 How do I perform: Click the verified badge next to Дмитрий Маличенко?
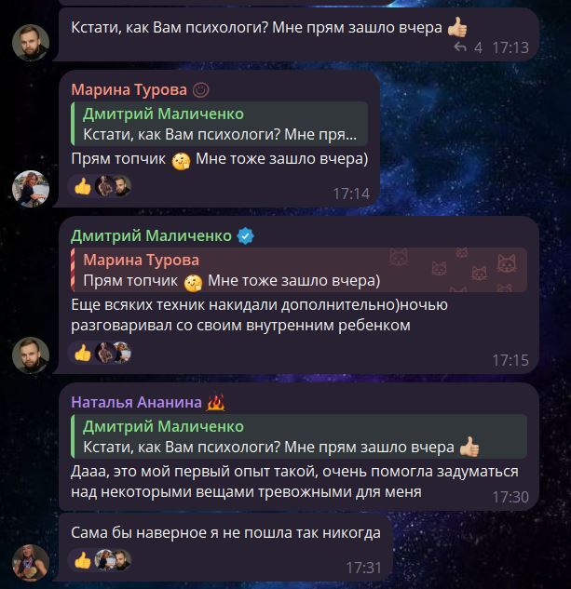246,236
